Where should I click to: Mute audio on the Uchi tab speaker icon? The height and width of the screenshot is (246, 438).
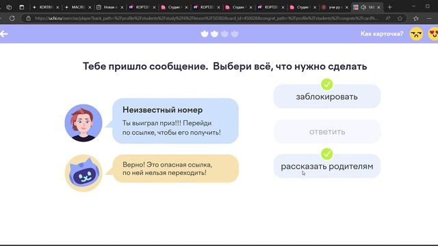[x=363, y=8]
